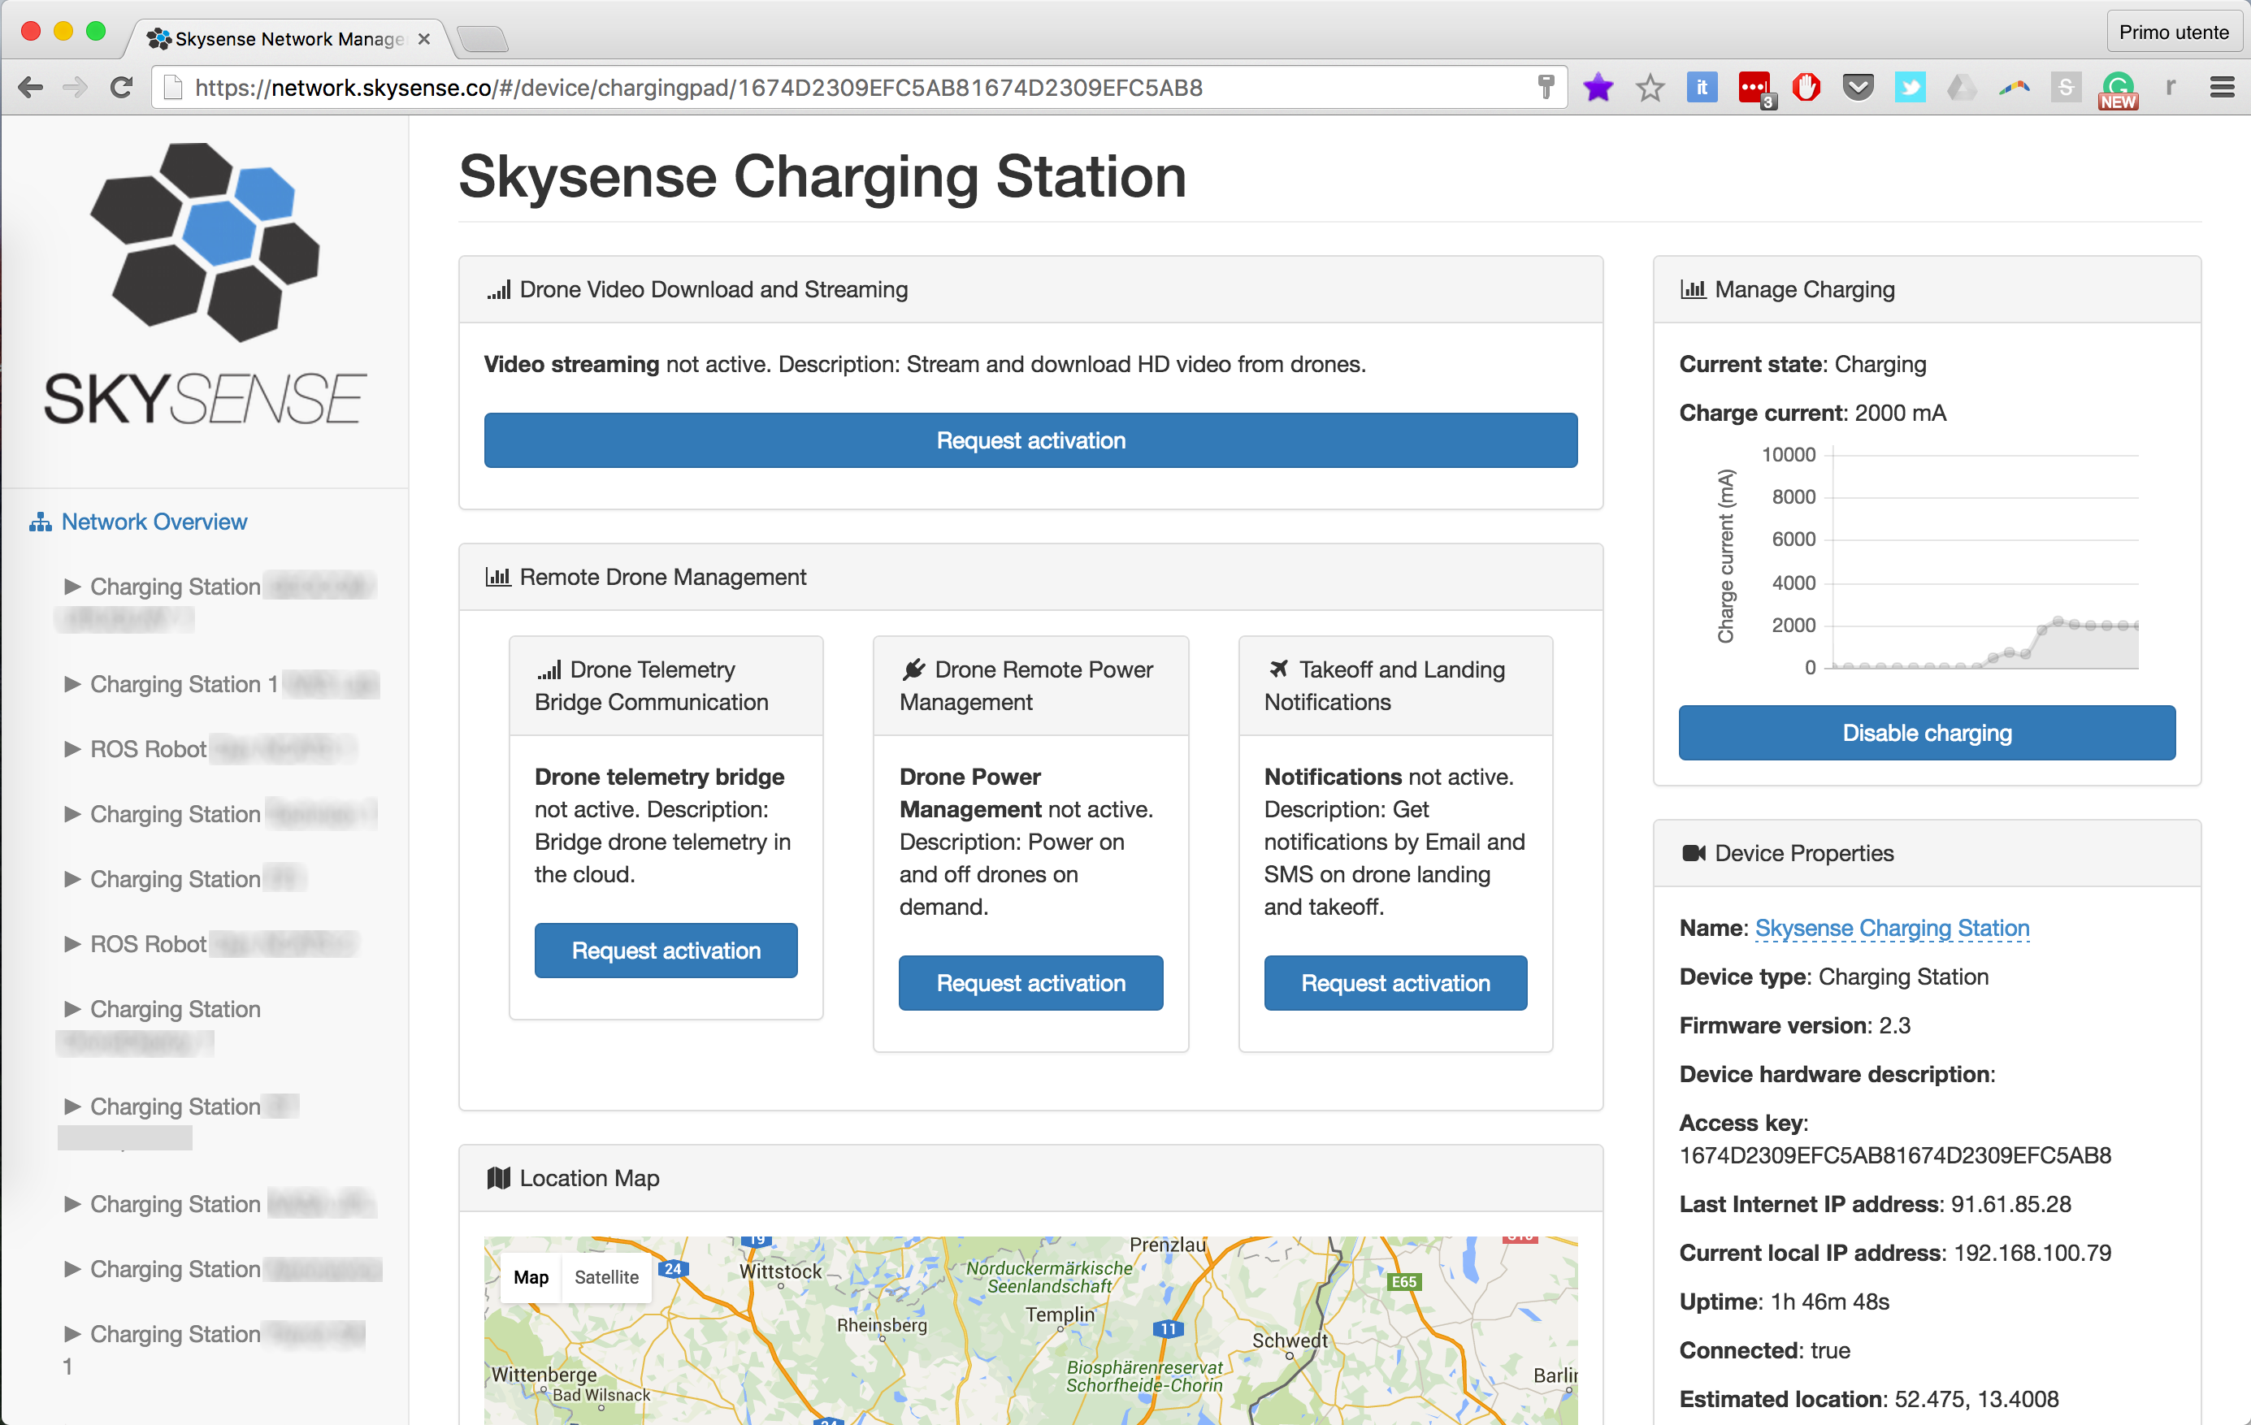Open the LastPass extension
Screen dimensions: 2251x1425
[x=1754, y=88]
